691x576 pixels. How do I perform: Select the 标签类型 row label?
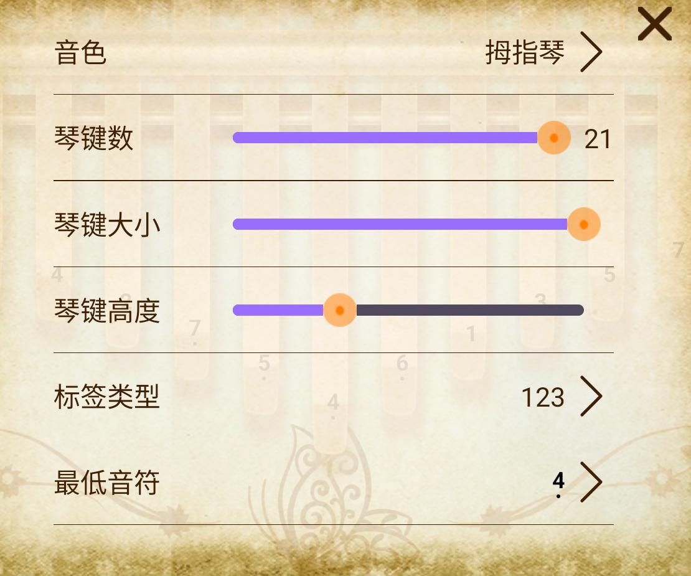click(107, 397)
